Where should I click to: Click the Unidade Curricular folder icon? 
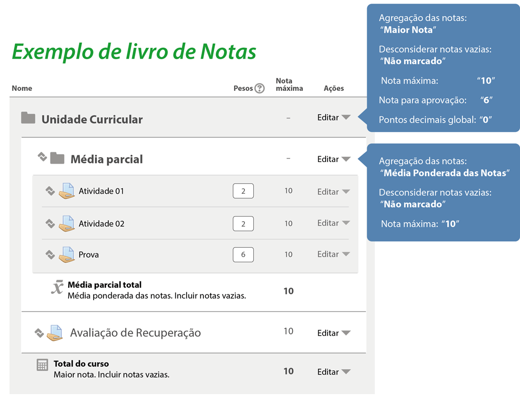click(x=28, y=118)
